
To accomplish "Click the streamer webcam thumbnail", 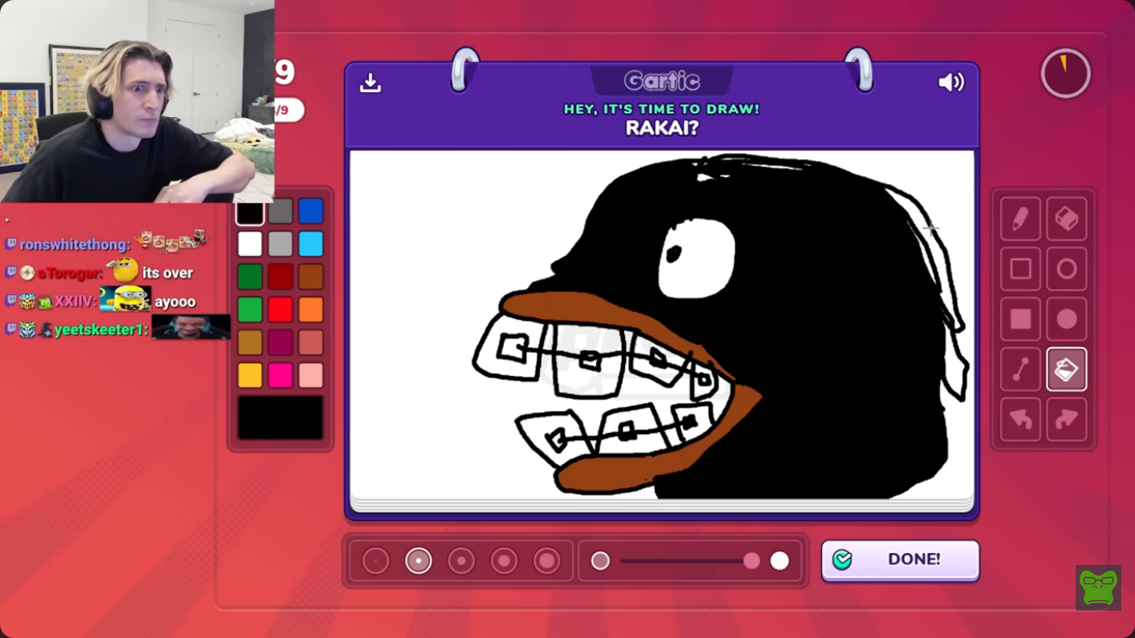I will pos(138,101).
